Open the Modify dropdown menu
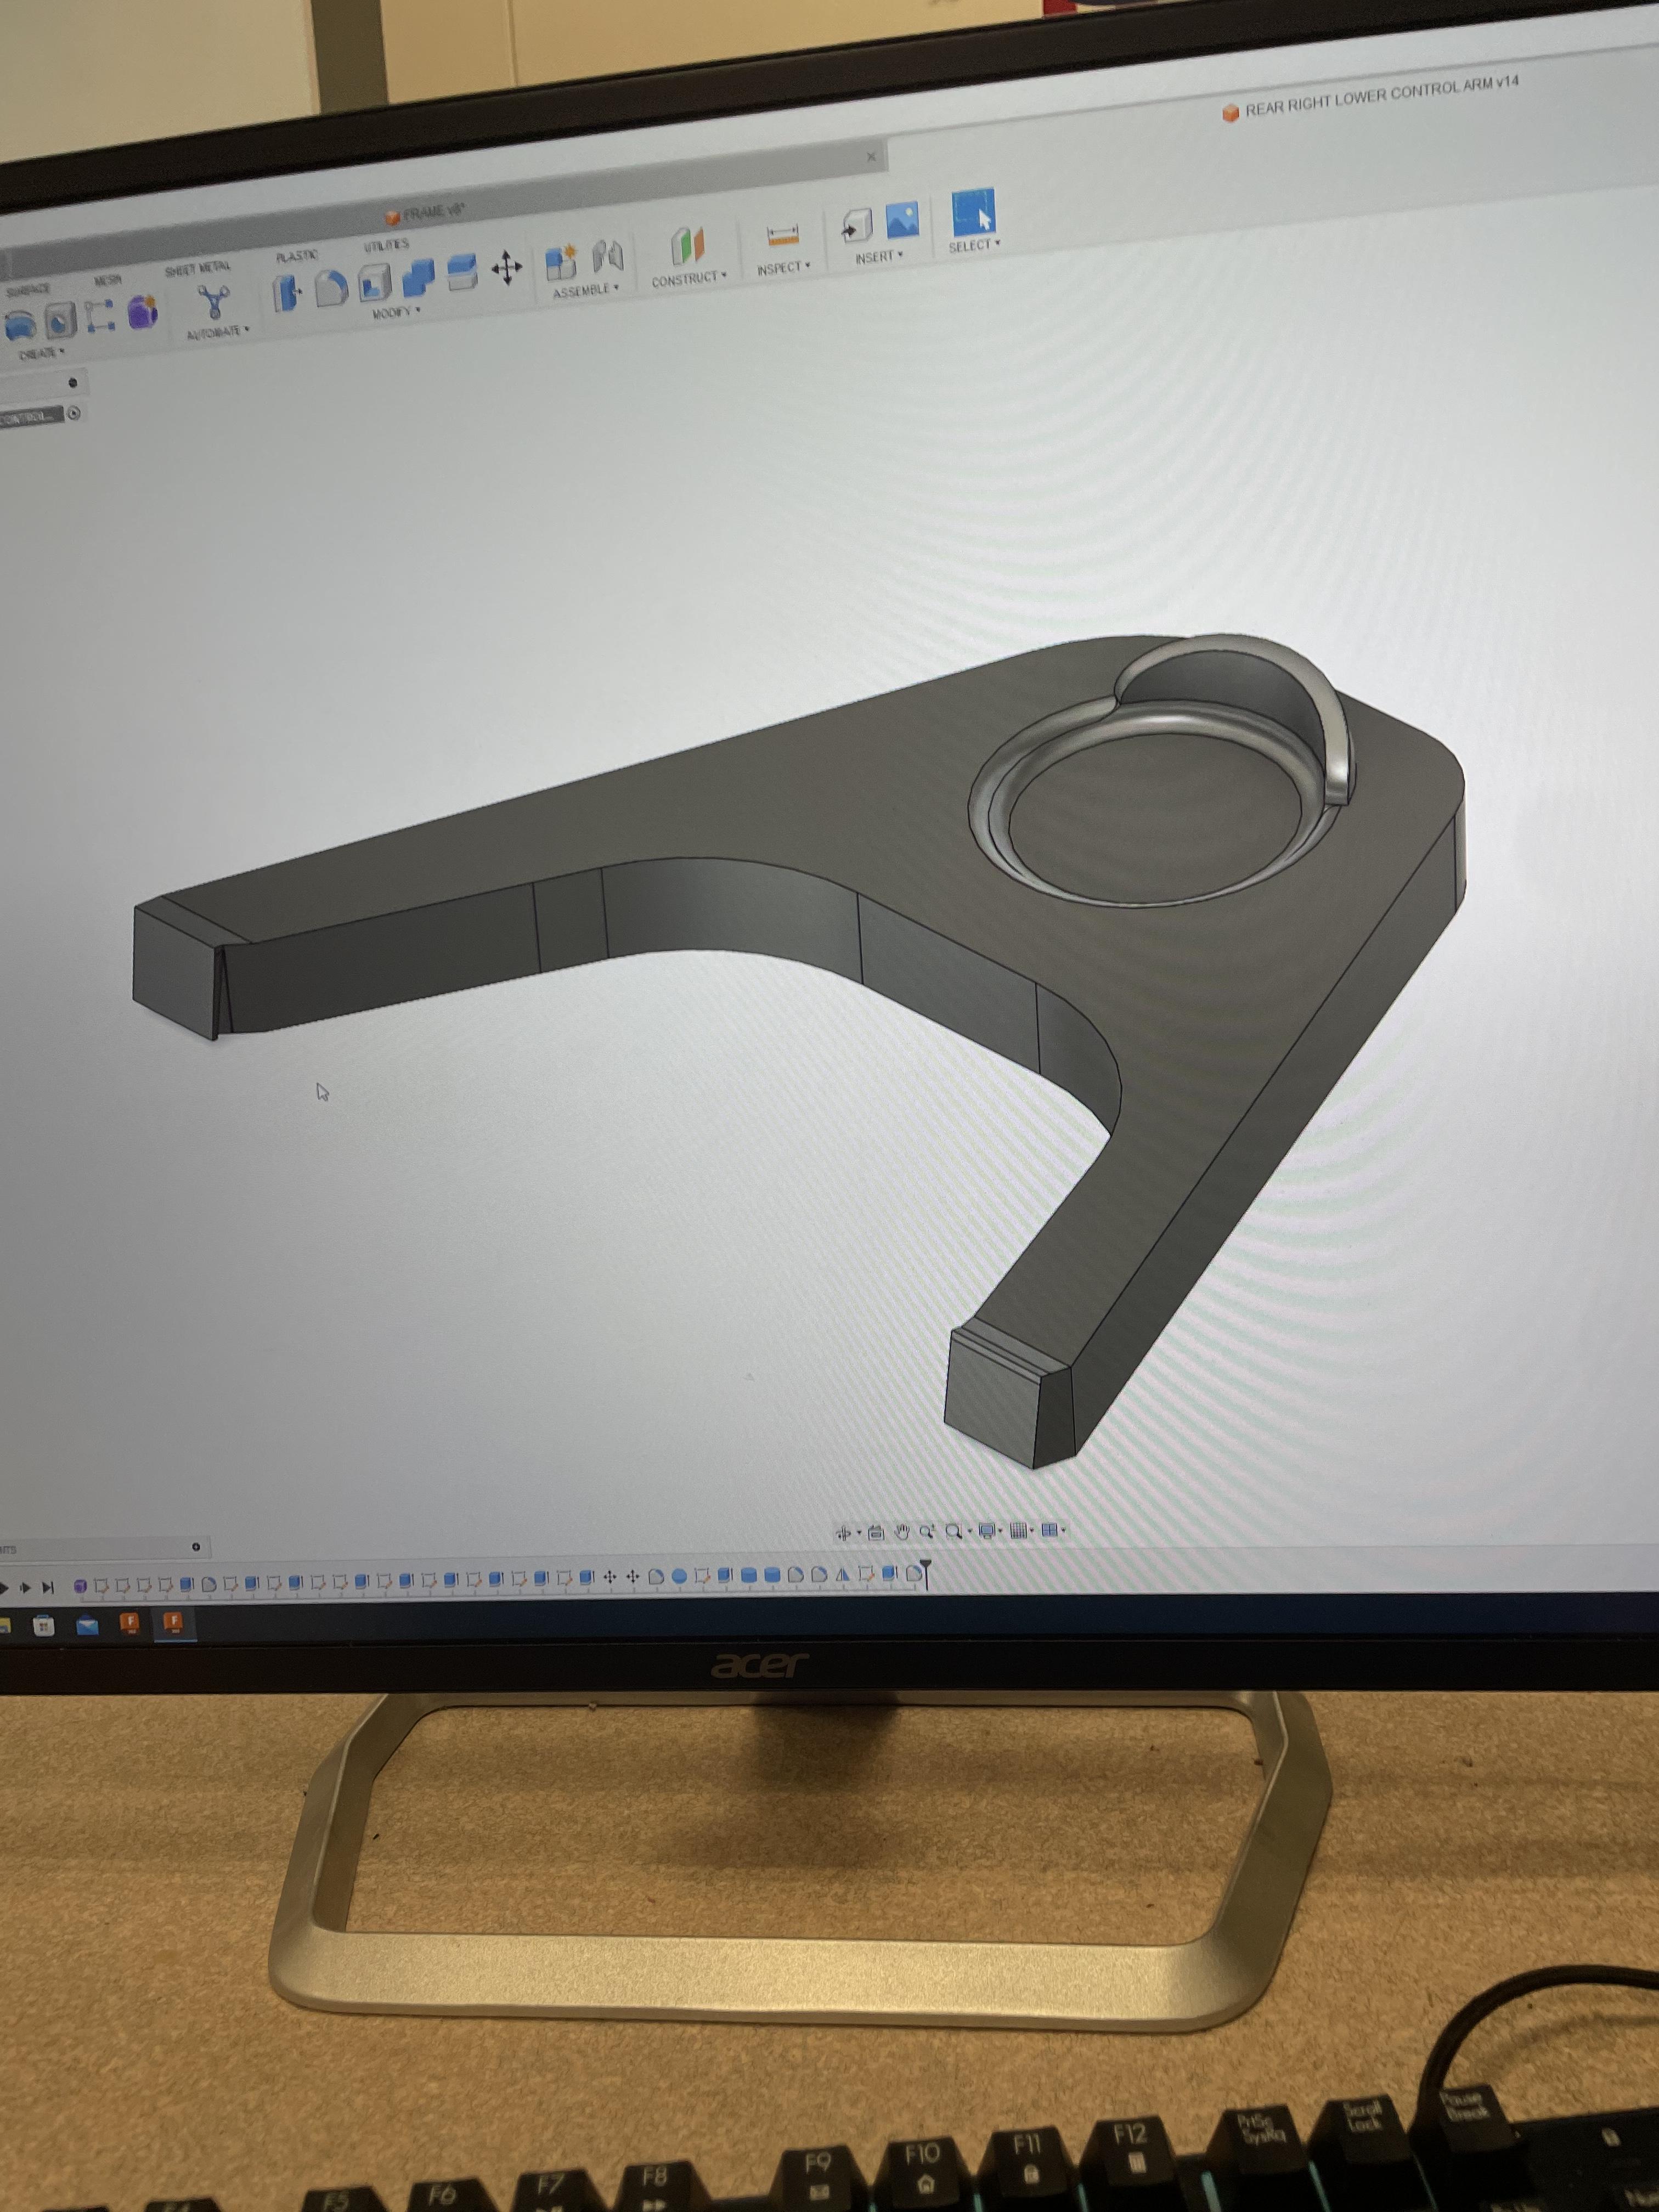 (x=396, y=313)
